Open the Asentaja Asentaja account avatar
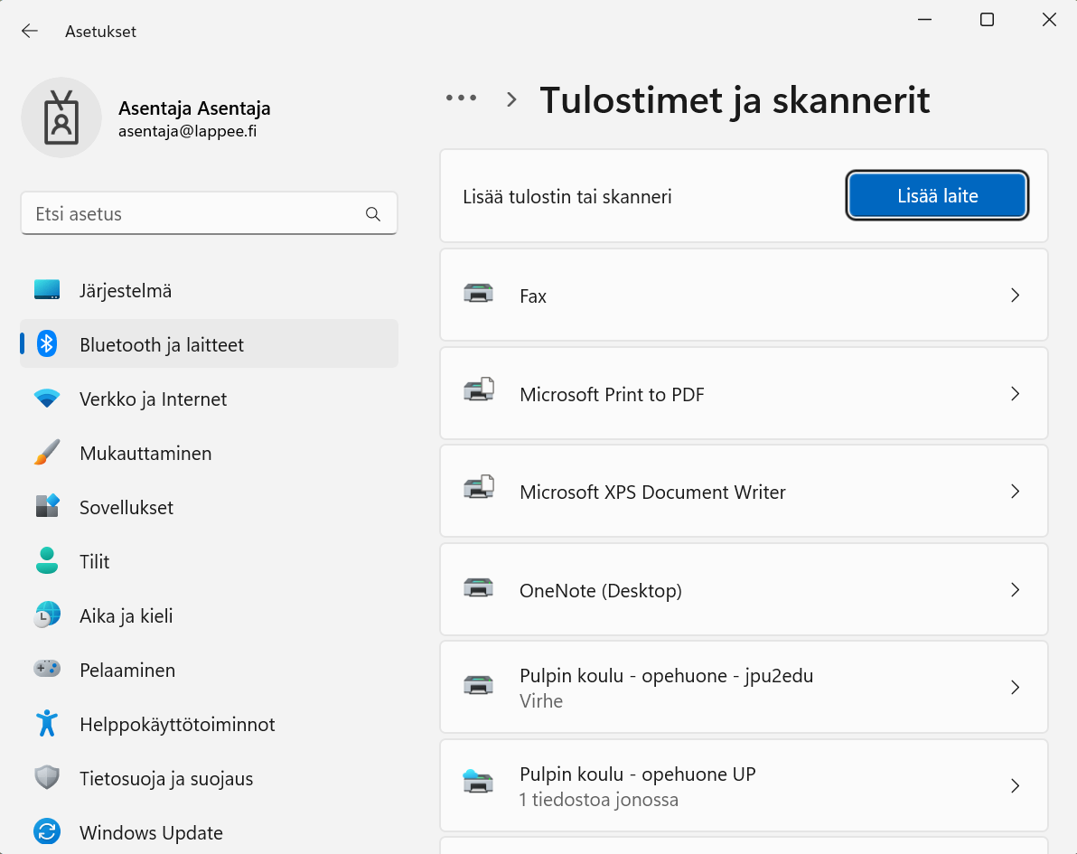This screenshot has width=1077, height=854. 61,117
